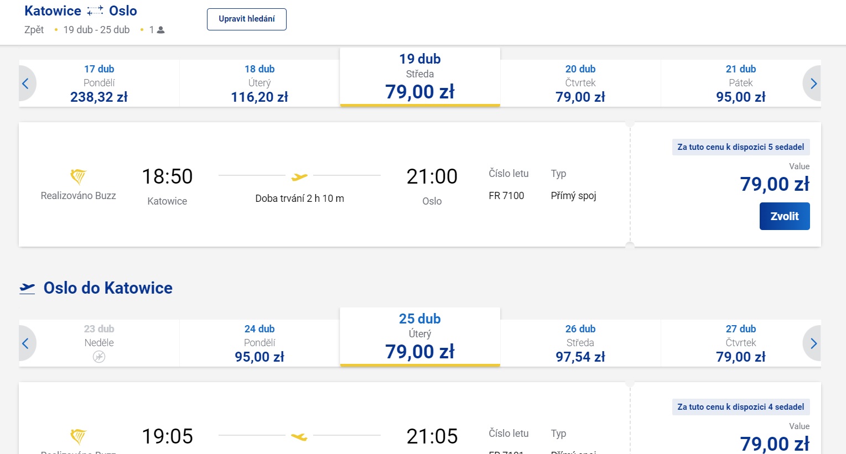The image size is (846, 454).
Task: Click the plane icon on the 19:05 return flight
Action: click(299, 437)
